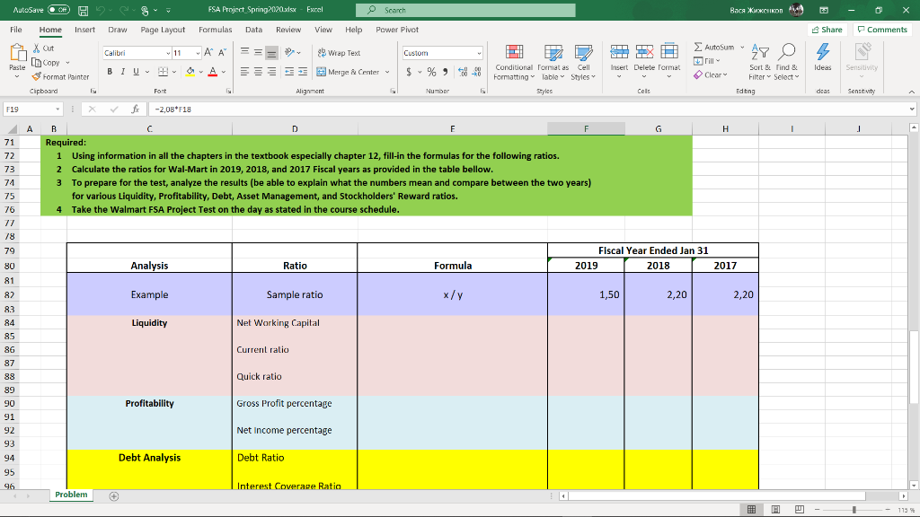The height and width of the screenshot is (517, 920).
Task: Toggle bottom vertical alignment
Action: point(271,53)
